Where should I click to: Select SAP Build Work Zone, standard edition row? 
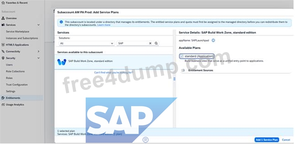tap(114, 62)
